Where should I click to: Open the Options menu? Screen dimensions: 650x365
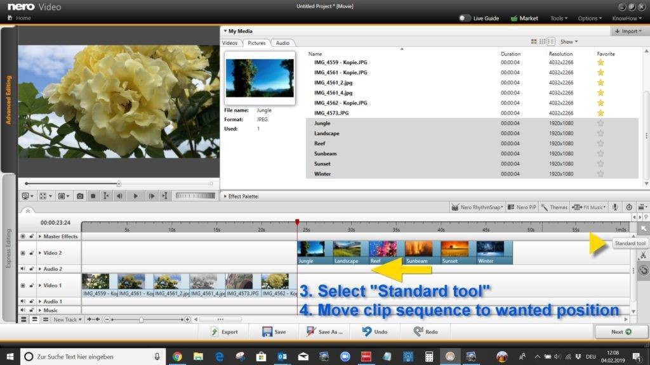pyautogui.click(x=588, y=18)
